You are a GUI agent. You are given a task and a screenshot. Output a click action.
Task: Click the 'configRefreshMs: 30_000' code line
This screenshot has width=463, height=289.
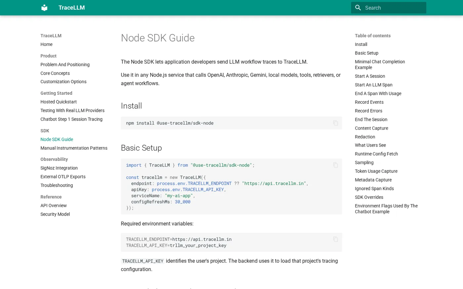(x=161, y=202)
